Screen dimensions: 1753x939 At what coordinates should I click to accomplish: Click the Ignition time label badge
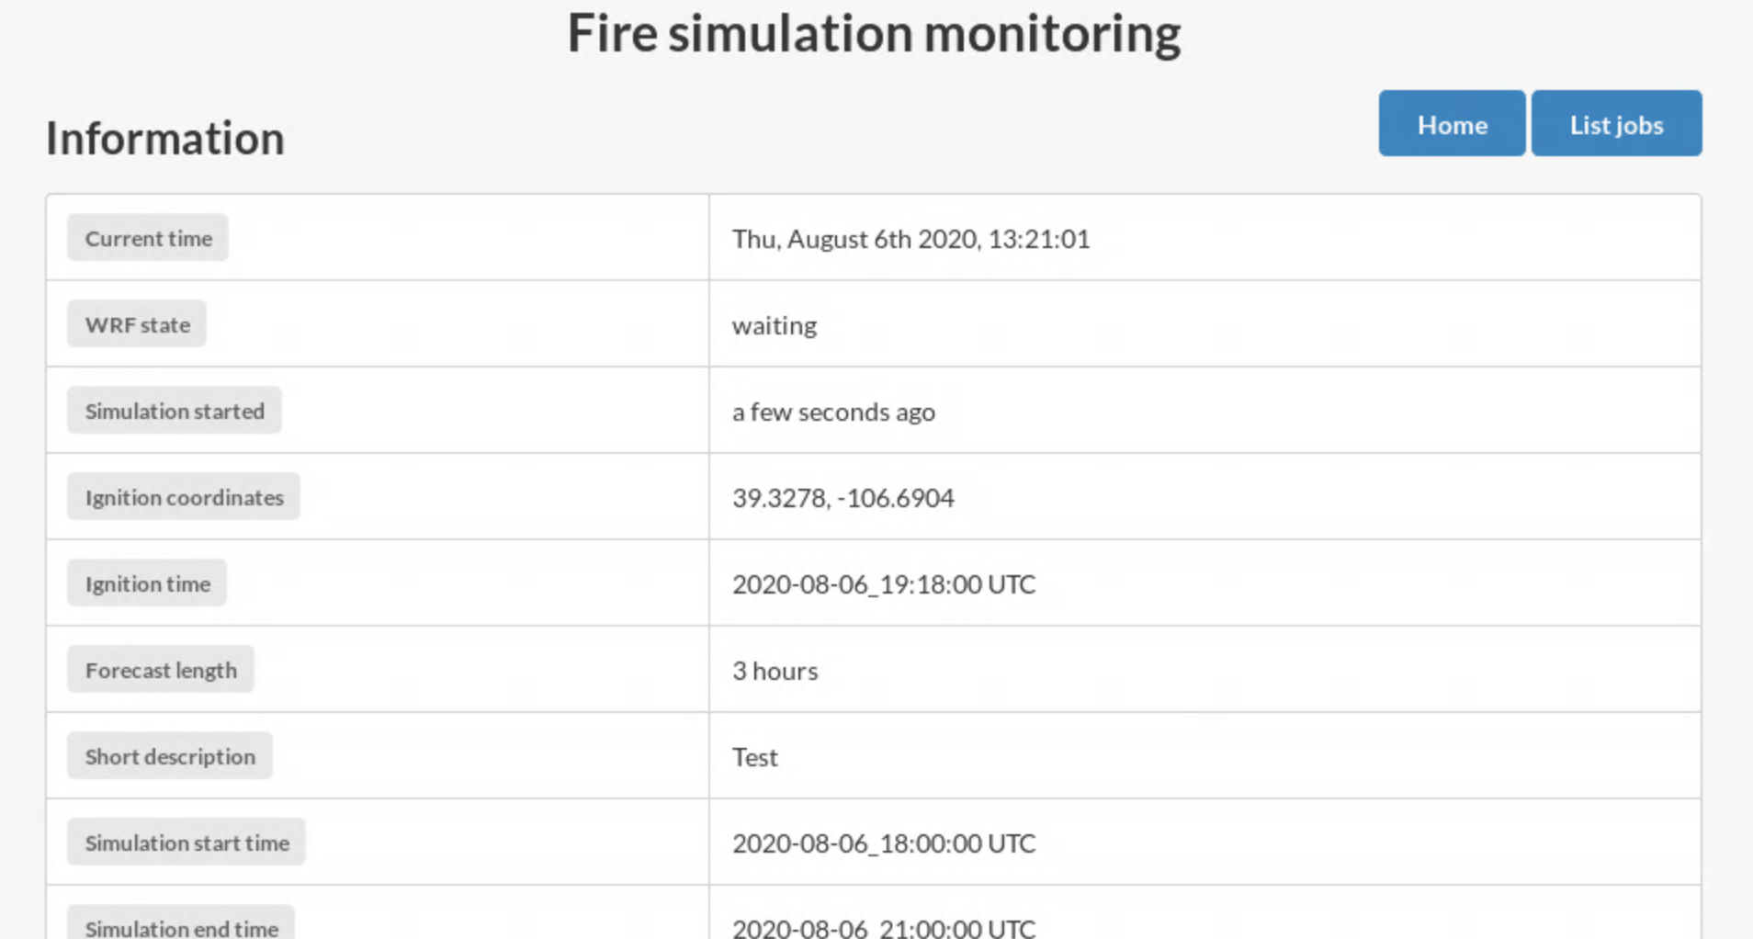[x=147, y=583]
